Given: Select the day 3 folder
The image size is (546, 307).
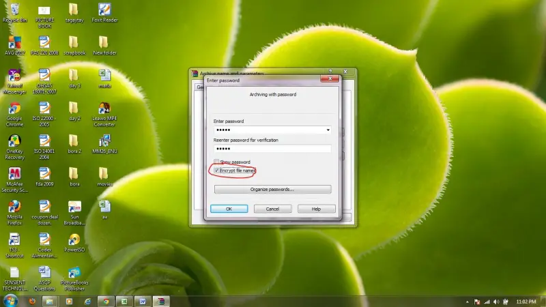Looking at the screenshot, I should click(x=74, y=78).
